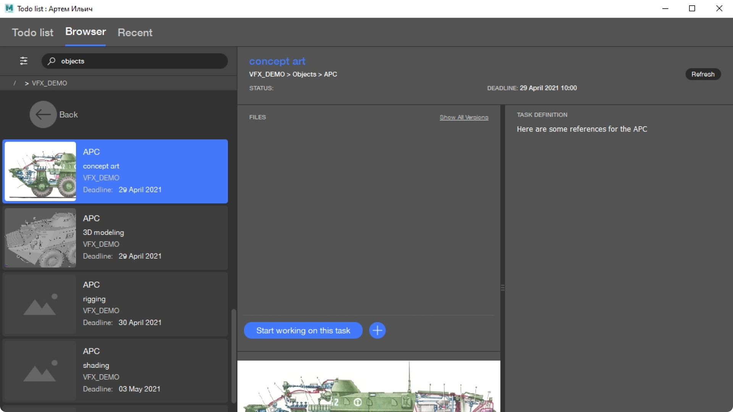Close the Todo list window
733x412 pixels.
[719, 8]
